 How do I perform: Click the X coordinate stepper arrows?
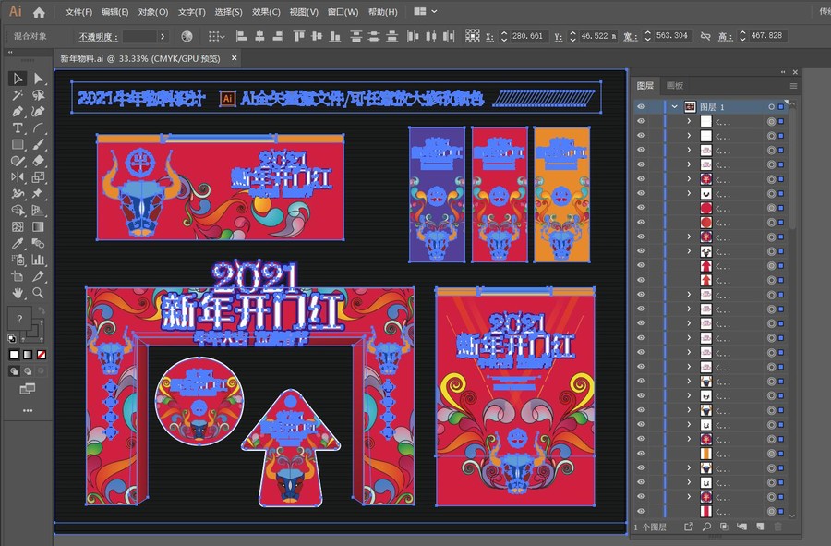point(504,36)
